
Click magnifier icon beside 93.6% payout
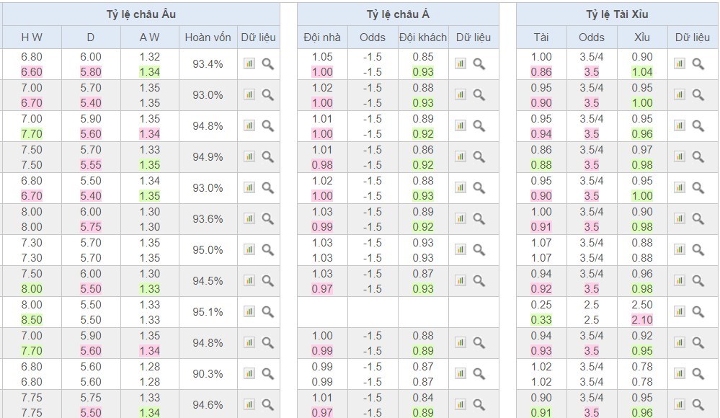pos(267,218)
